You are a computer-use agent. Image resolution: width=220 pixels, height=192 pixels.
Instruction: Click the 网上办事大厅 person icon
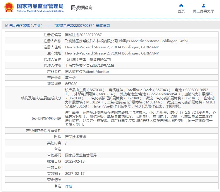(x=203, y=6)
